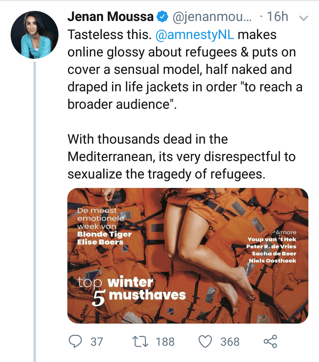Click the blue verified badge
Image resolution: width=319 pixels, height=362 pixels.
point(162,17)
